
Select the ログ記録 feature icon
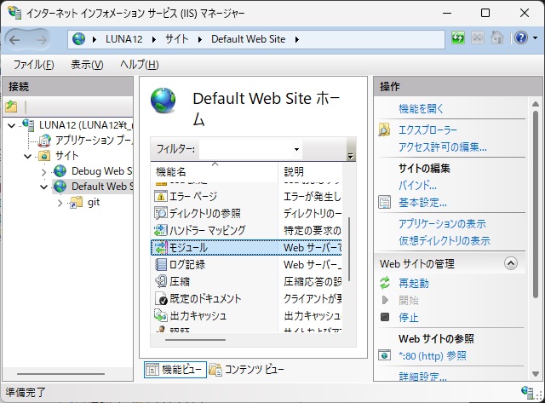[161, 265]
